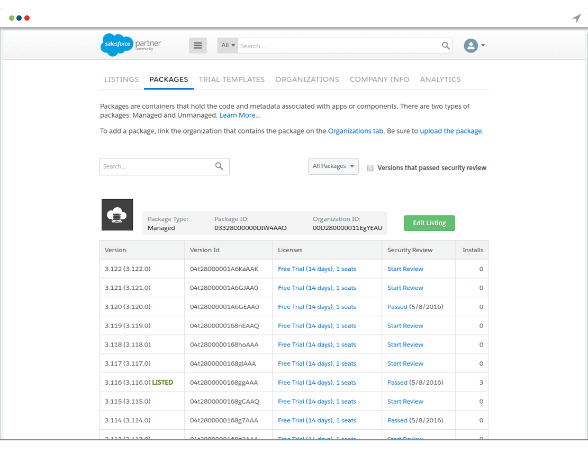Select version ID 04t2800000168ggAAA
Image resolution: width=588 pixels, height=461 pixels.
224,383
